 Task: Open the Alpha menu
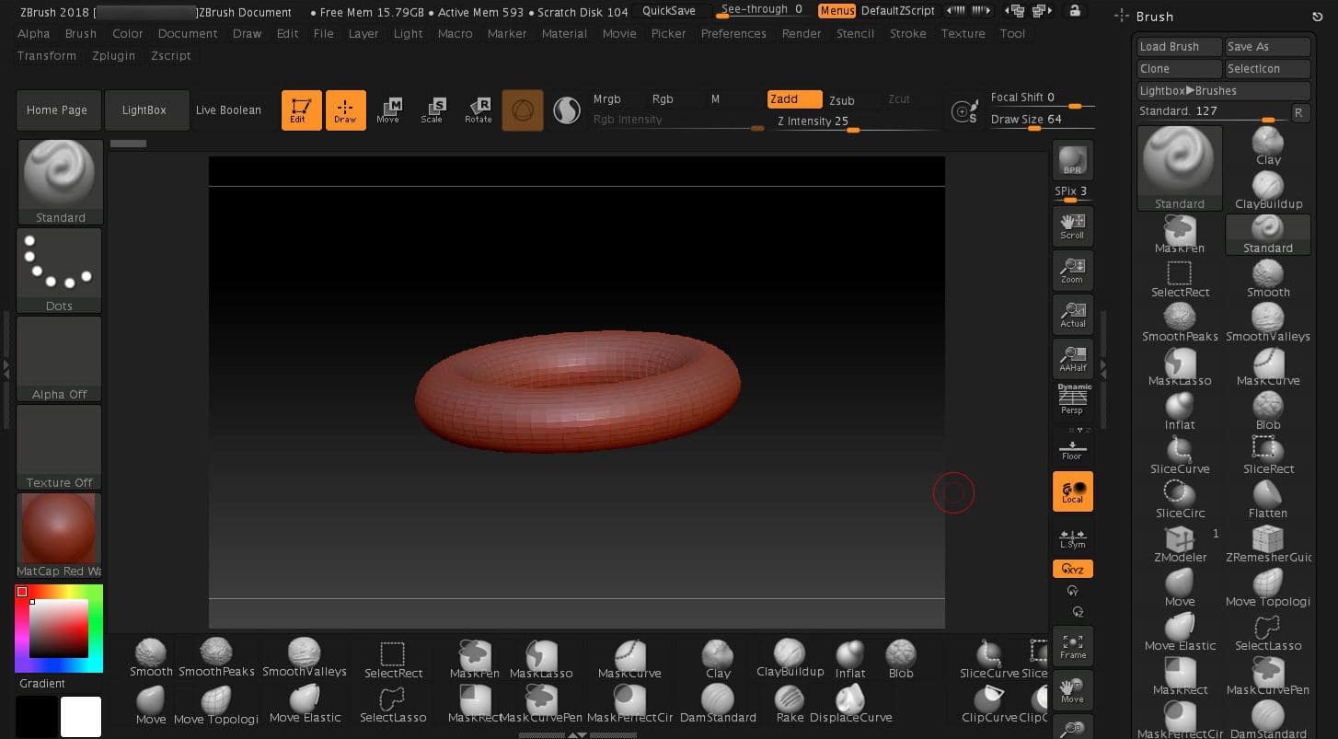pos(34,33)
